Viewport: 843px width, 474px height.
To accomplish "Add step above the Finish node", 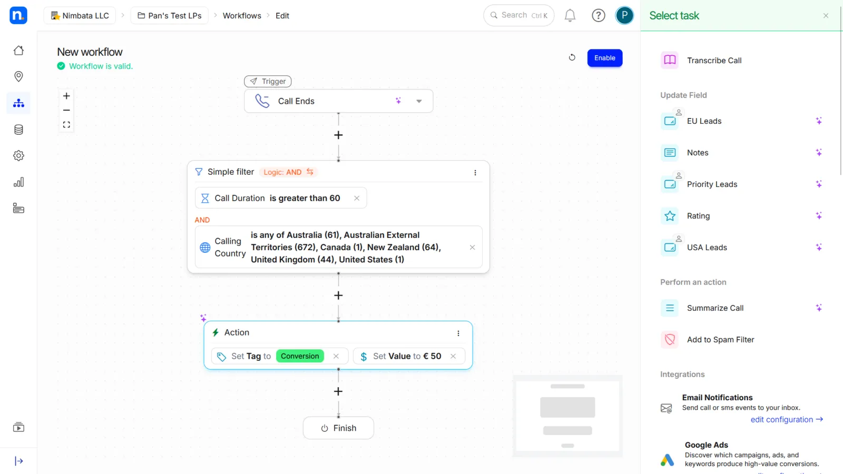I will pos(338,391).
